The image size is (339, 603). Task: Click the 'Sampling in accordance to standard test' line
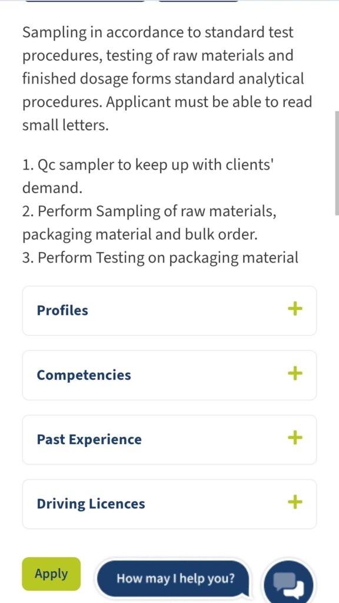(x=158, y=33)
